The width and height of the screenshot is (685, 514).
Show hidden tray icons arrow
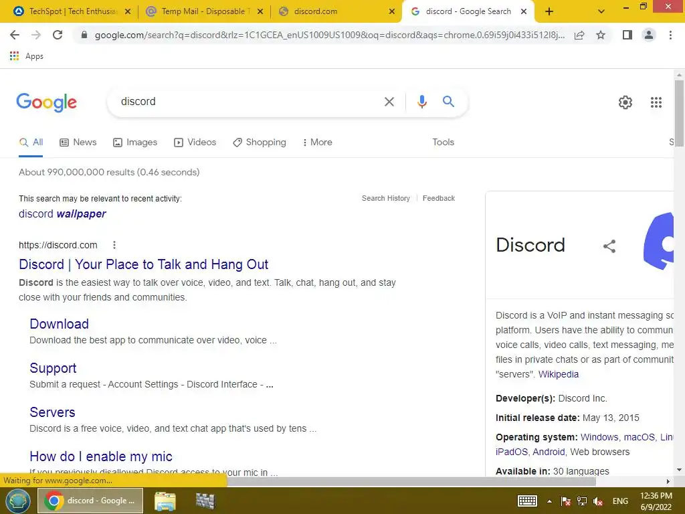[x=549, y=501]
